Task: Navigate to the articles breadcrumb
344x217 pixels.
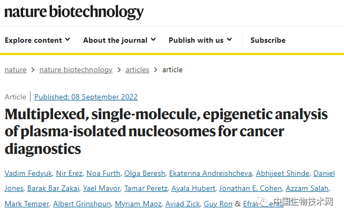Action: [x=137, y=69]
